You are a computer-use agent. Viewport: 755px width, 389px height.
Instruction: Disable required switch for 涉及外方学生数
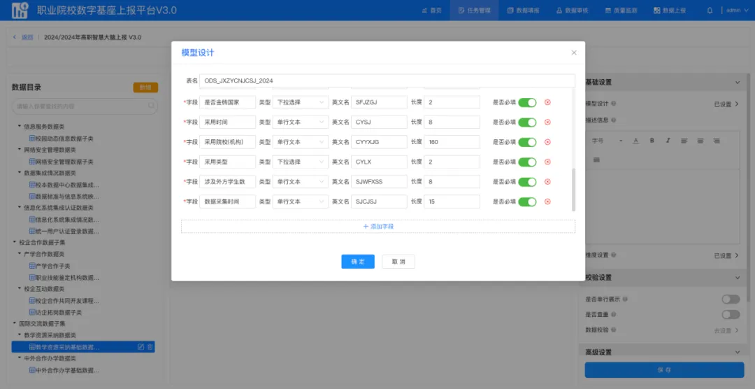(527, 182)
